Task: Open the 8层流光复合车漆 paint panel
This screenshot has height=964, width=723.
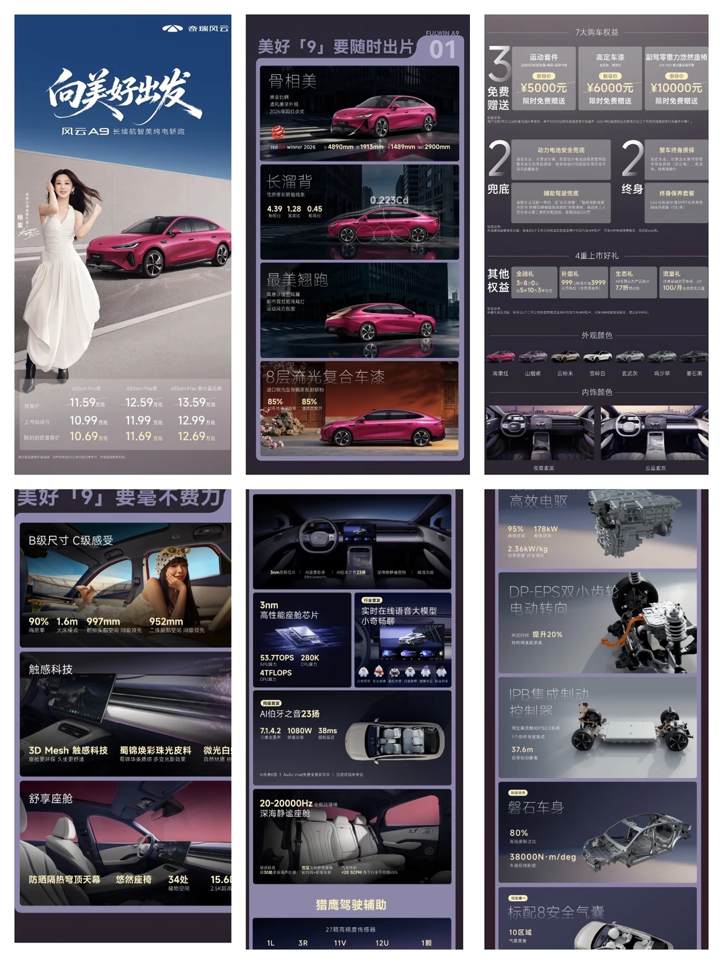Action: click(x=359, y=409)
